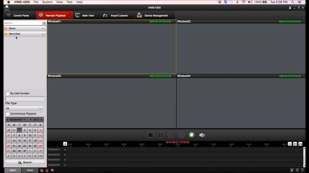The image size is (309, 173).
Task: Open the System menu
Action: [47, 2]
